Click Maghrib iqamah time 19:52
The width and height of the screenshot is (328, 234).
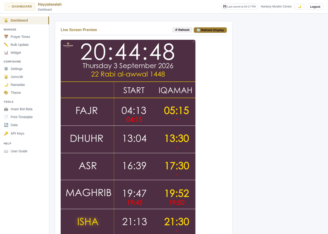click(177, 193)
